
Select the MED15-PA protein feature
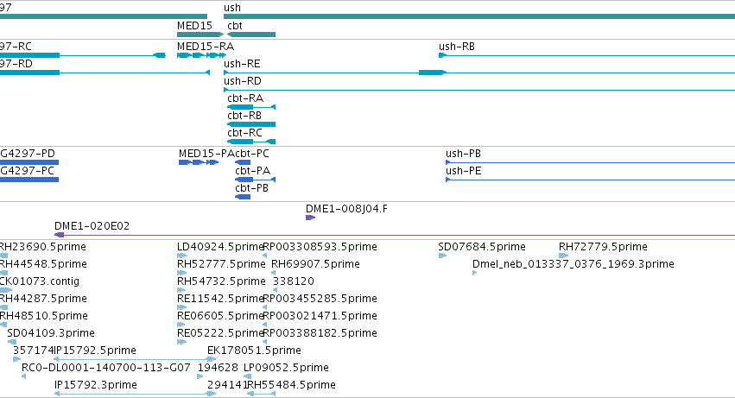[199, 162]
